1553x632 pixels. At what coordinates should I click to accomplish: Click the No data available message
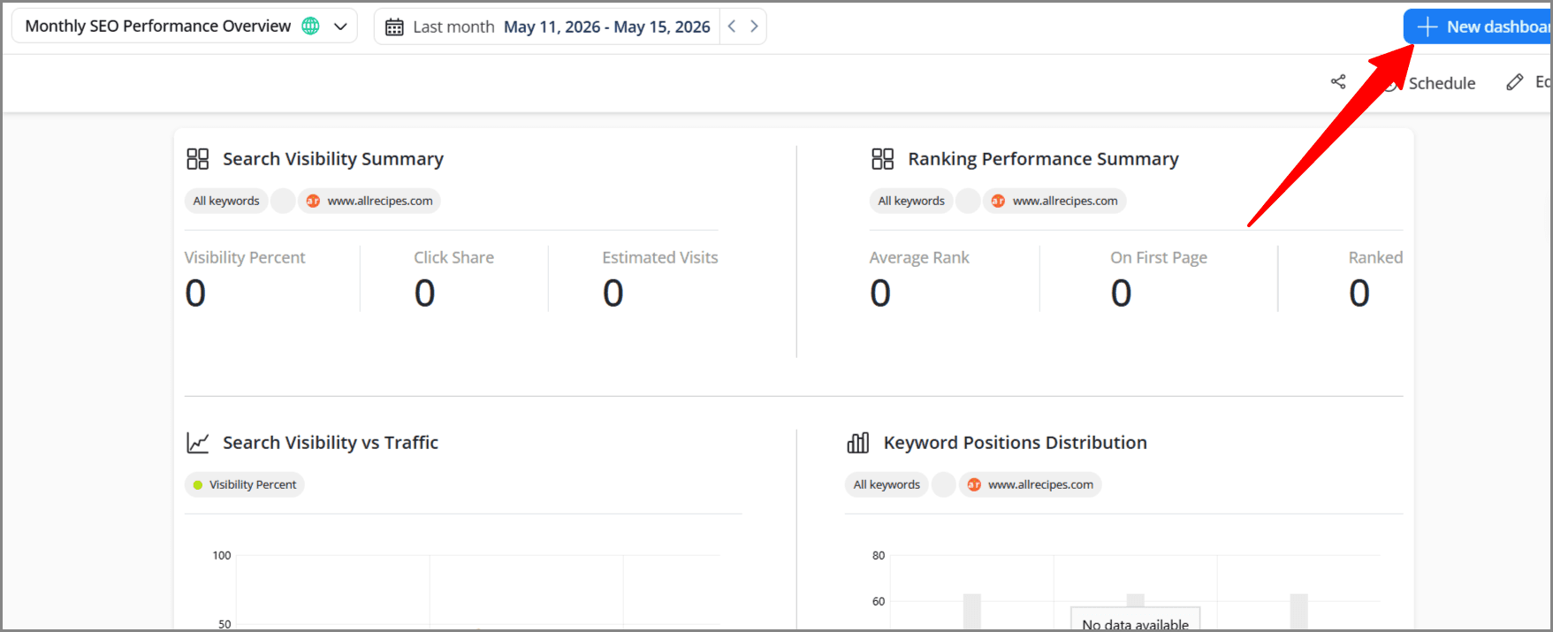click(1136, 623)
